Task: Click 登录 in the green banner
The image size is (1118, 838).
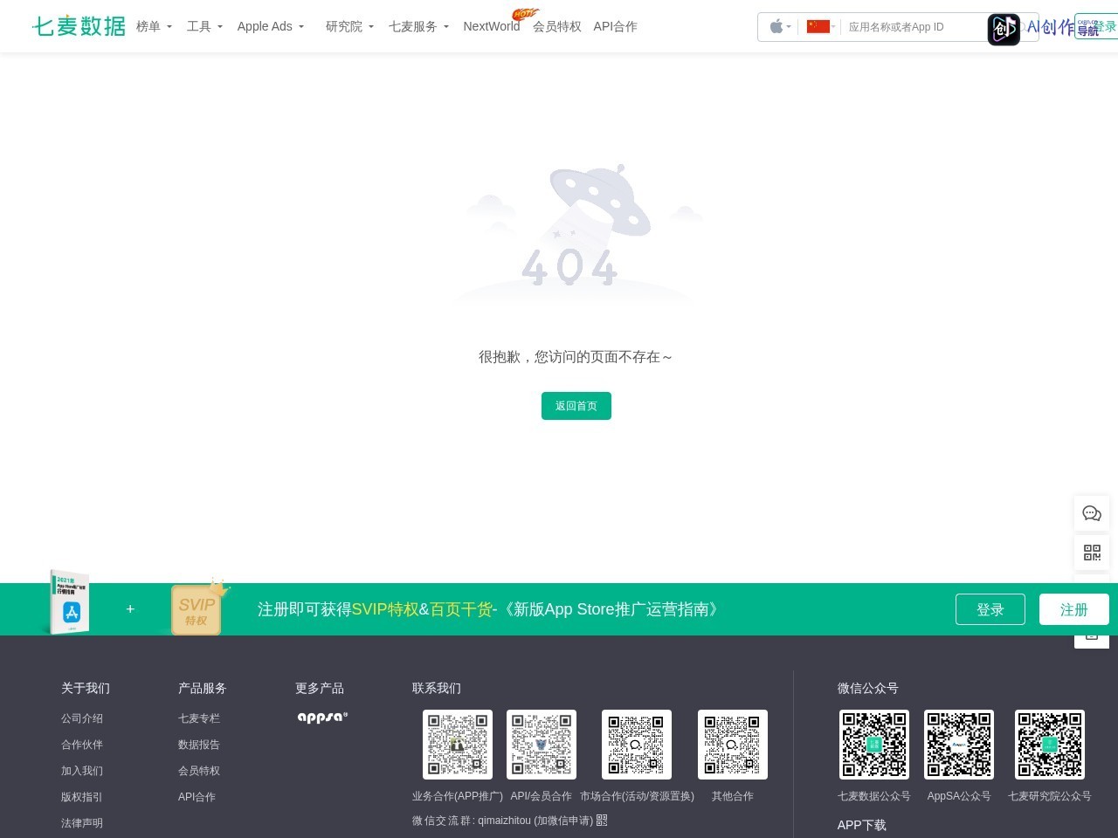Action: pos(990,609)
